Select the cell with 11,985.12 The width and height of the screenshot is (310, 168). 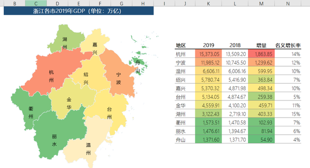[209, 62]
